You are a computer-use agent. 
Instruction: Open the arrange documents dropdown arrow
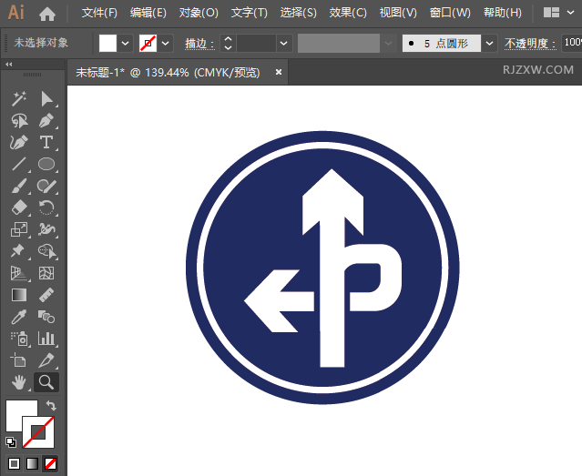pos(570,13)
